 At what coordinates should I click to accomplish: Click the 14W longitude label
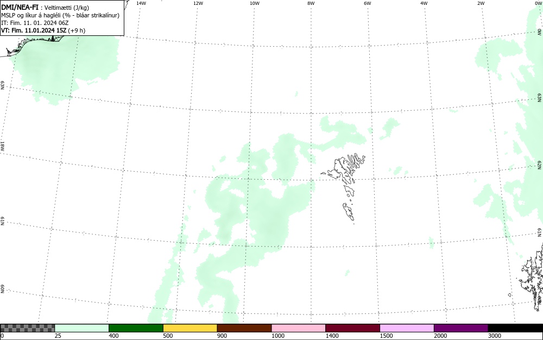tap(141, 3)
